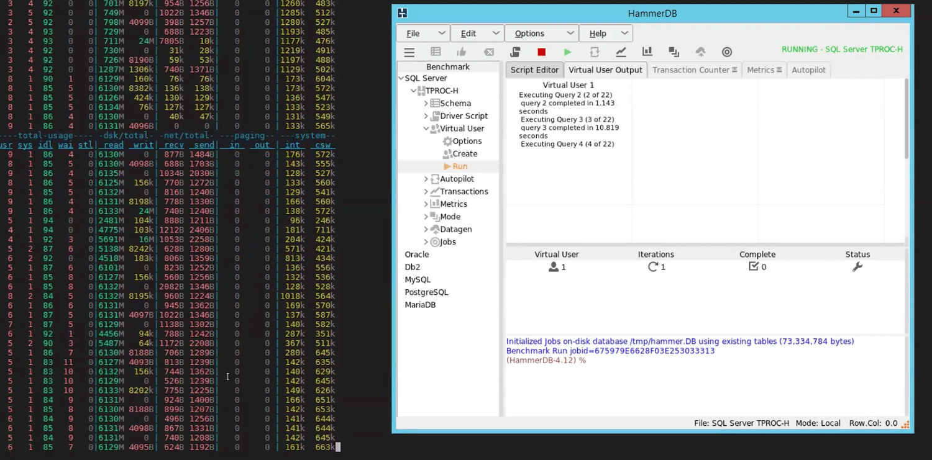This screenshot has width=932, height=460.
Task: Click the HammerDB title bar icon
Action: [x=403, y=12]
